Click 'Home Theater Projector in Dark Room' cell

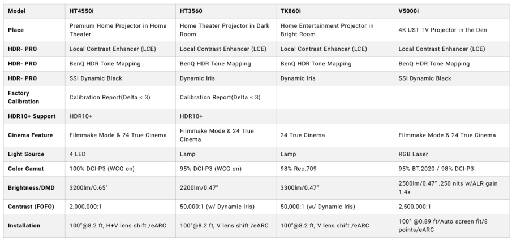tap(225, 30)
